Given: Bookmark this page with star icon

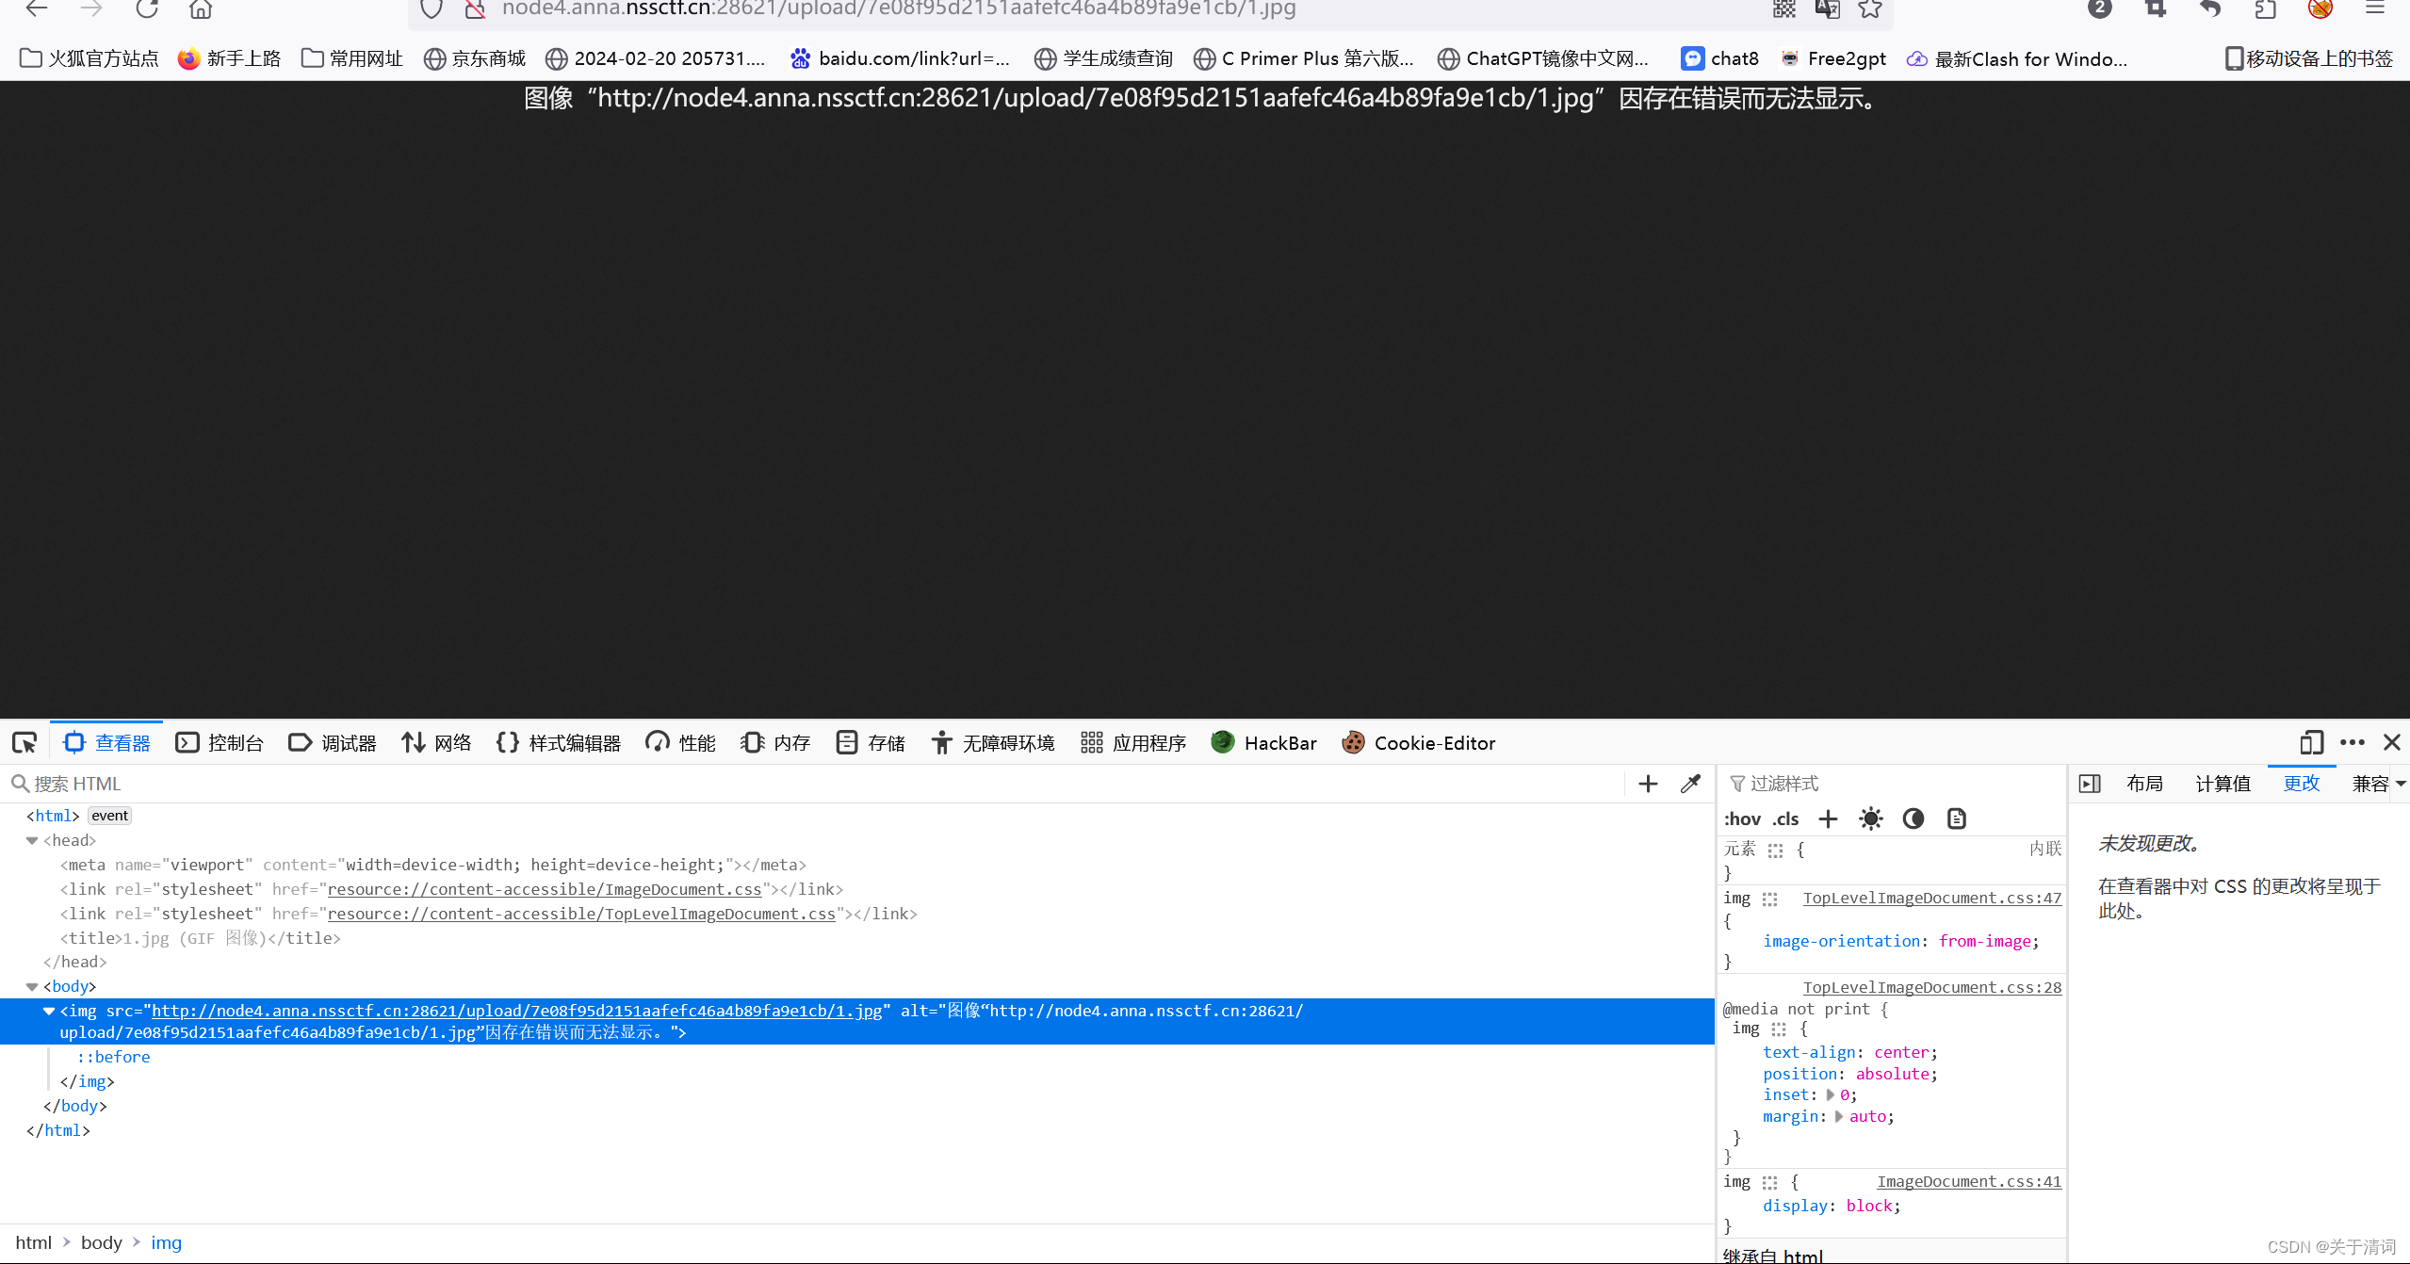Looking at the screenshot, I should (x=1870, y=9).
